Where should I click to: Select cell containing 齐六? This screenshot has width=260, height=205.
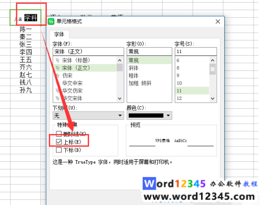[26, 67]
